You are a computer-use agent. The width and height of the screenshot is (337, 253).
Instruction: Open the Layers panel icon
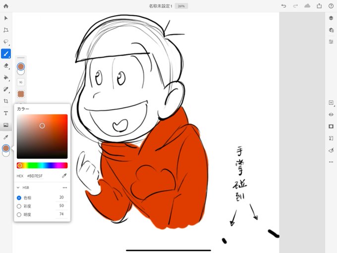pos(331,18)
